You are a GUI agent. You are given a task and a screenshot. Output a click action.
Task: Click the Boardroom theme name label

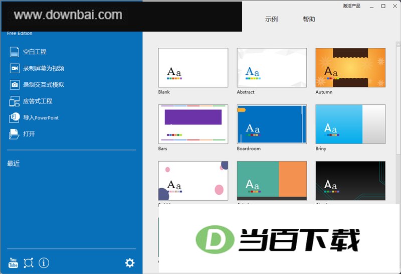coord(249,149)
